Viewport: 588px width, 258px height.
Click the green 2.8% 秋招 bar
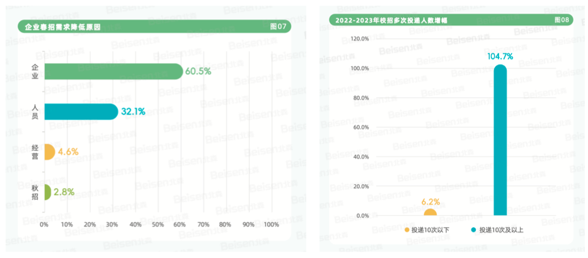(x=48, y=192)
